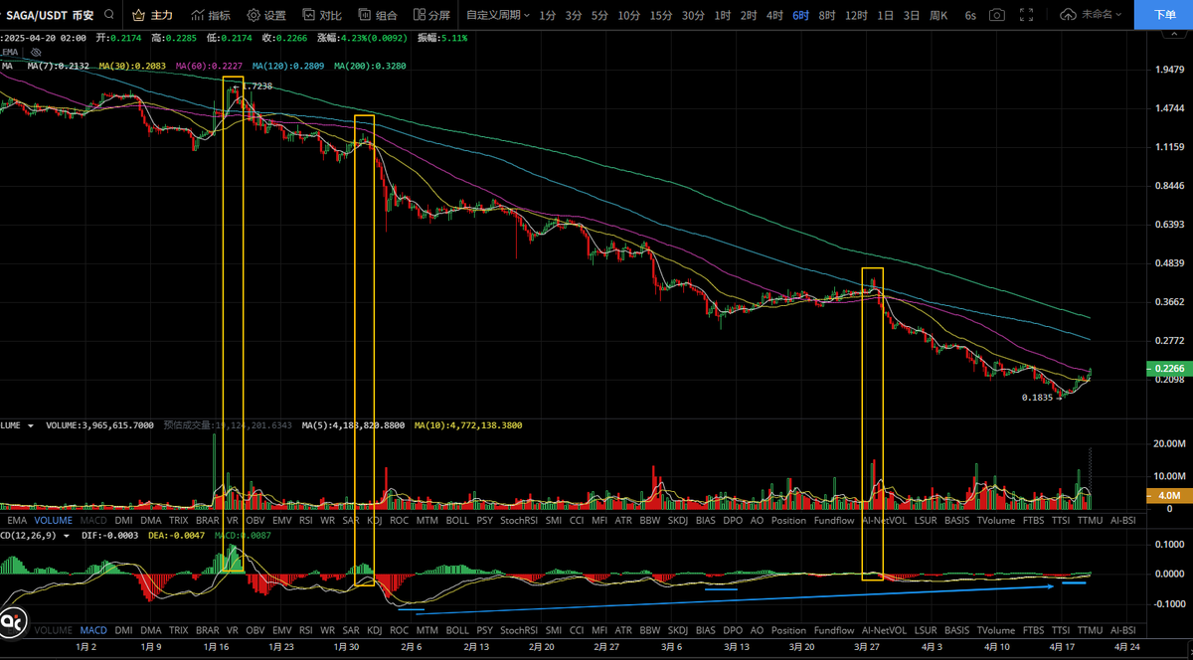Click the DEA:-0.0047 MACD legend value
This screenshot has width=1193, height=660.
[179, 535]
